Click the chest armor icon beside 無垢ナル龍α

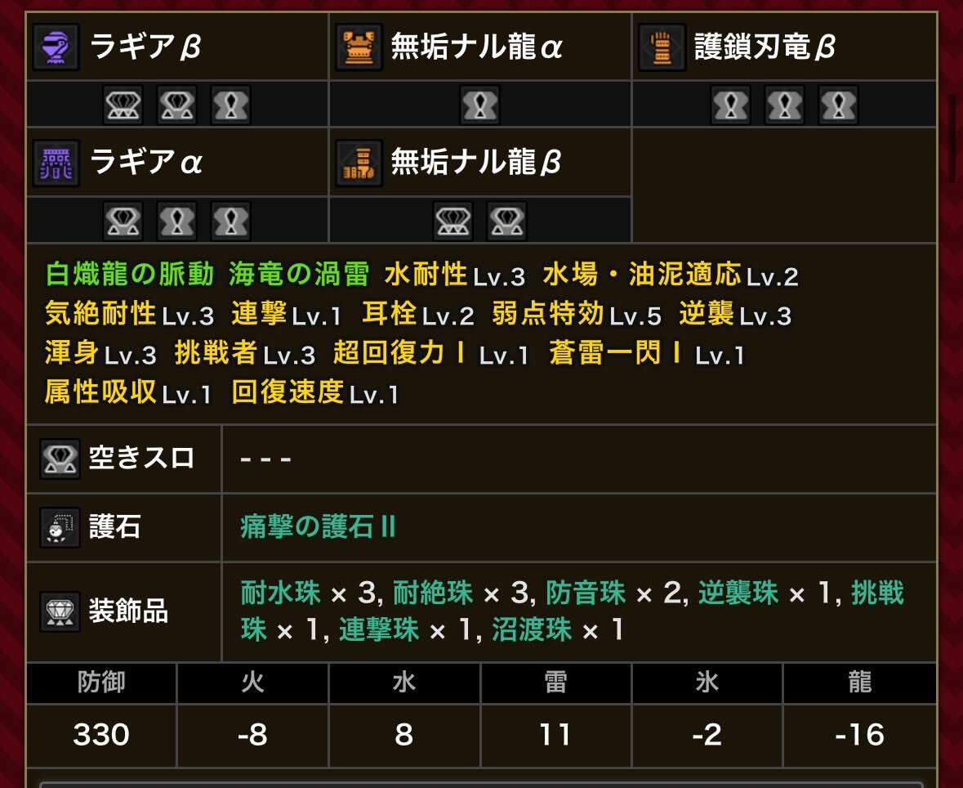tap(359, 47)
